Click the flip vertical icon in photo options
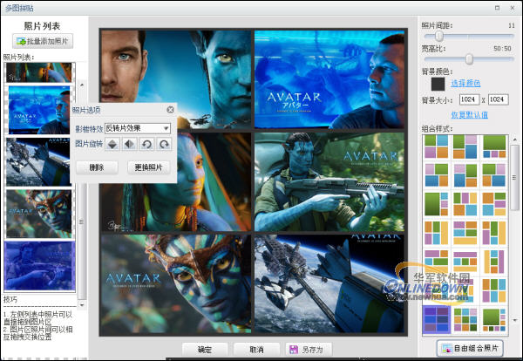The width and height of the screenshot is (523, 361). [113, 144]
